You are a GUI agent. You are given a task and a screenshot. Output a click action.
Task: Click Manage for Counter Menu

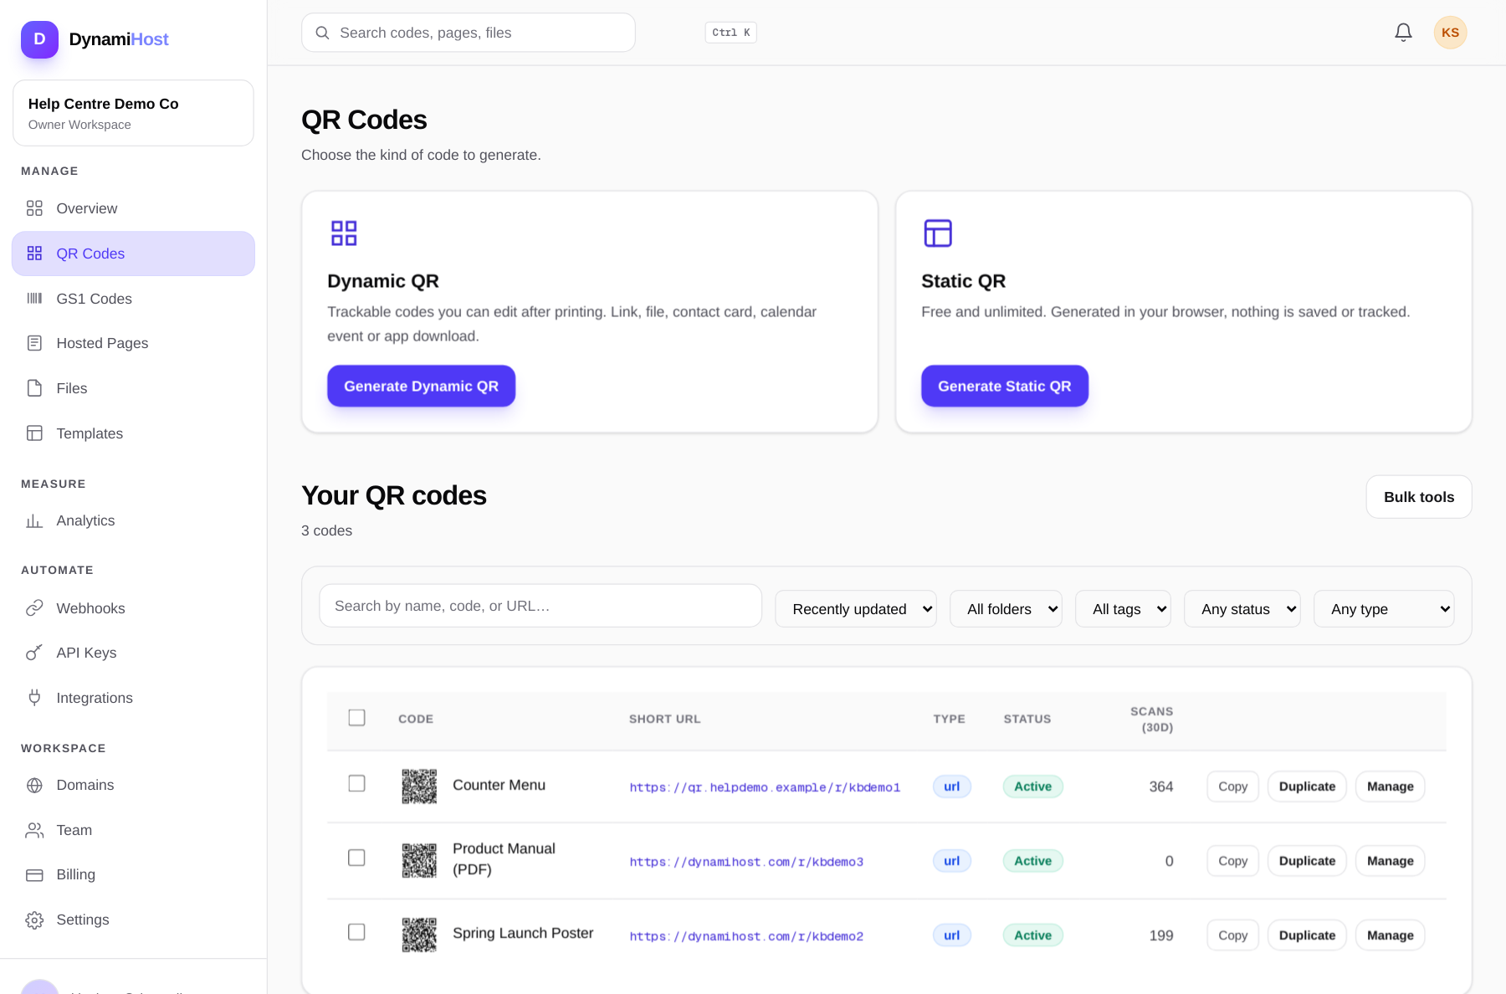[x=1390, y=786]
